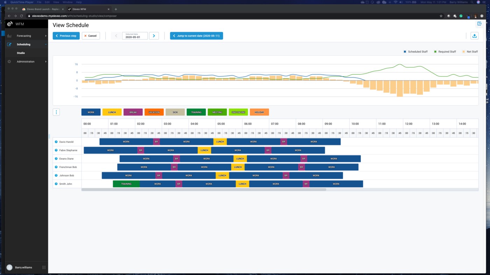Image resolution: width=490 pixels, height=275 pixels.
Task: Open the three-dot options menu
Action: pyautogui.click(x=56, y=112)
